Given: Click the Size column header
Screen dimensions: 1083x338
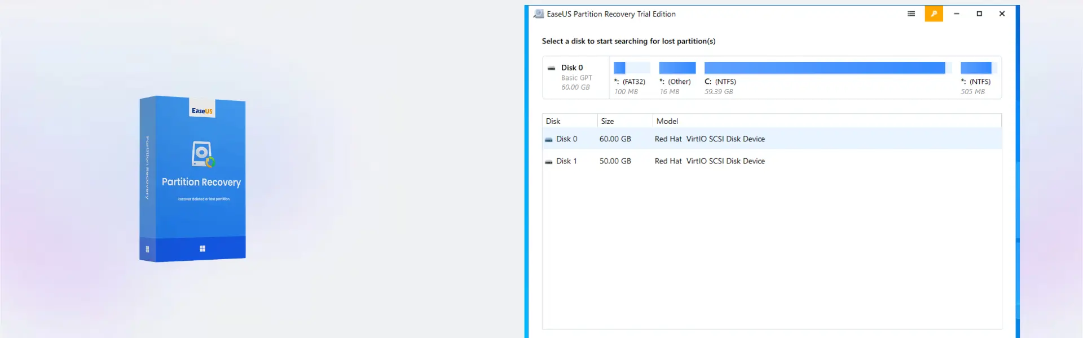Looking at the screenshot, I should (x=625, y=121).
